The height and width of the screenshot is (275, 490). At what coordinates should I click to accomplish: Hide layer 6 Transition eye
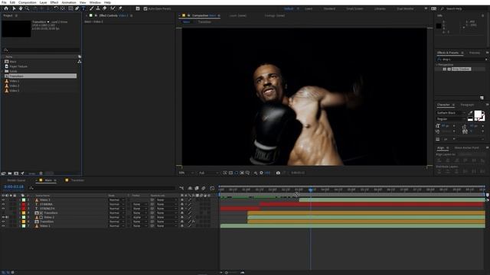(3, 222)
